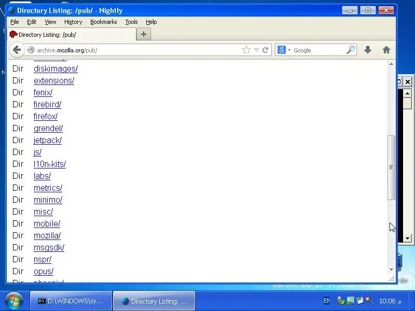Open the Downloads arrow icon
The image size is (415, 311).
pos(368,50)
